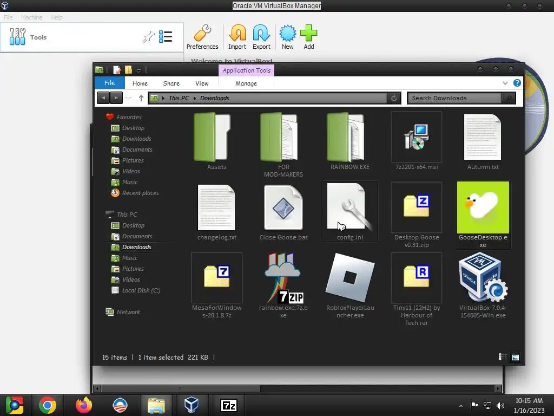
Task: Switch to large icons view in status bar
Action: 516,357
